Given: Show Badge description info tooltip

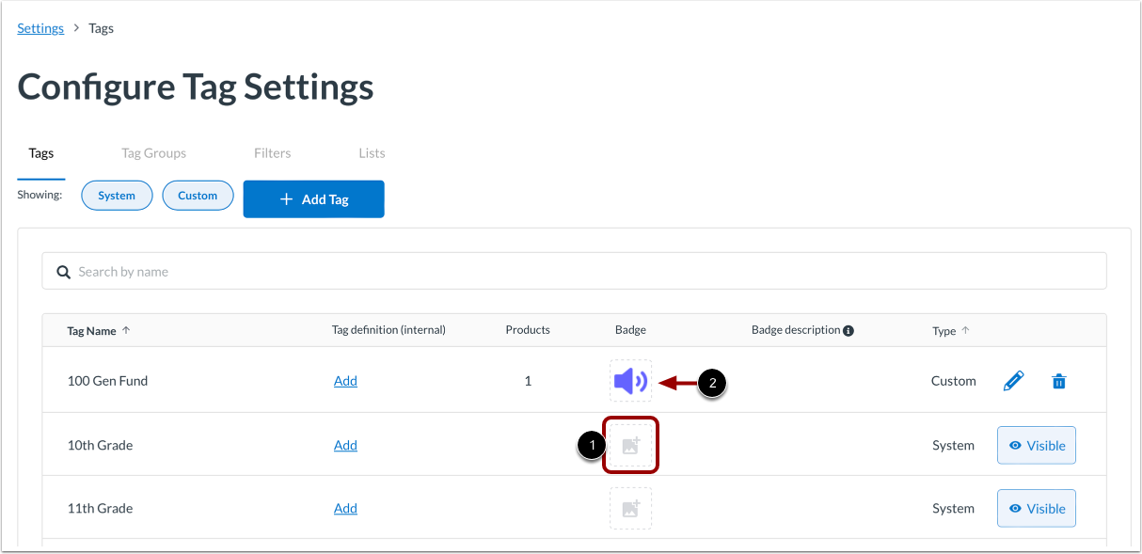Looking at the screenshot, I should [849, 330].
